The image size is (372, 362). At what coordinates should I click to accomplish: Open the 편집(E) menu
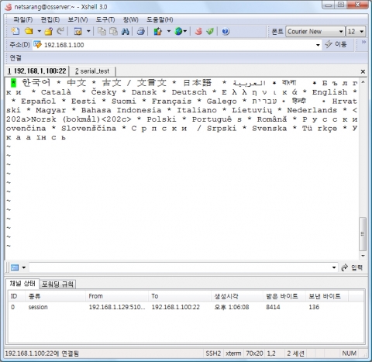click(x=50, y=19)
